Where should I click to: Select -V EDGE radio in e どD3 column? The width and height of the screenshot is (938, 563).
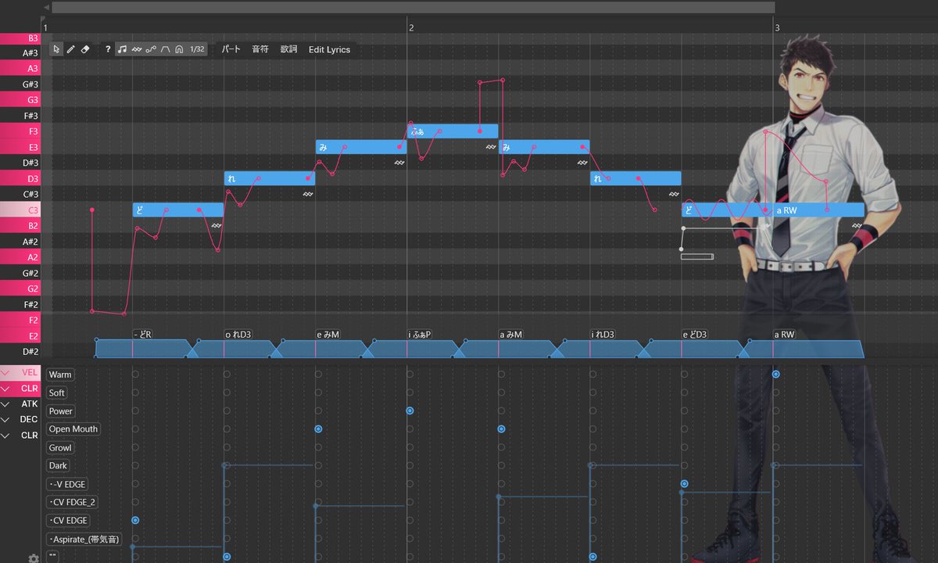[684, 484]
